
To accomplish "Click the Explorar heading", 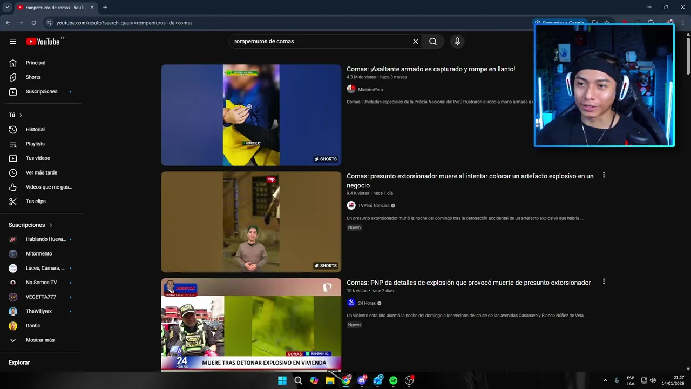I will 19,363.
